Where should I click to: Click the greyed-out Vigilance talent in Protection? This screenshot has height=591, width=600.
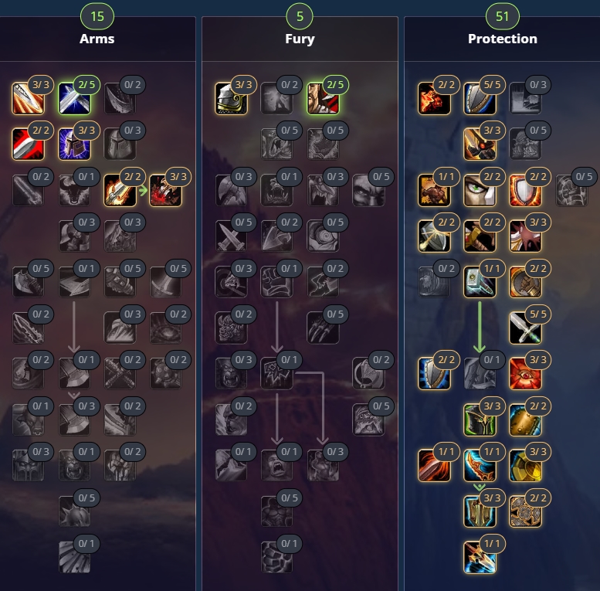[480, 374]
